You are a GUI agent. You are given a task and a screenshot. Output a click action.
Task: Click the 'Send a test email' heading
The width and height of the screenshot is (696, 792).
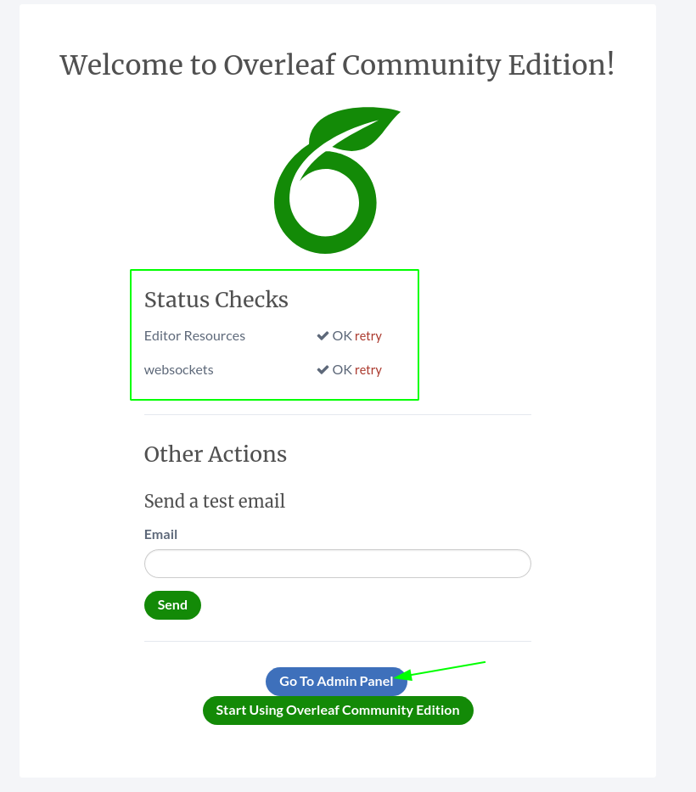click(215, 501)
